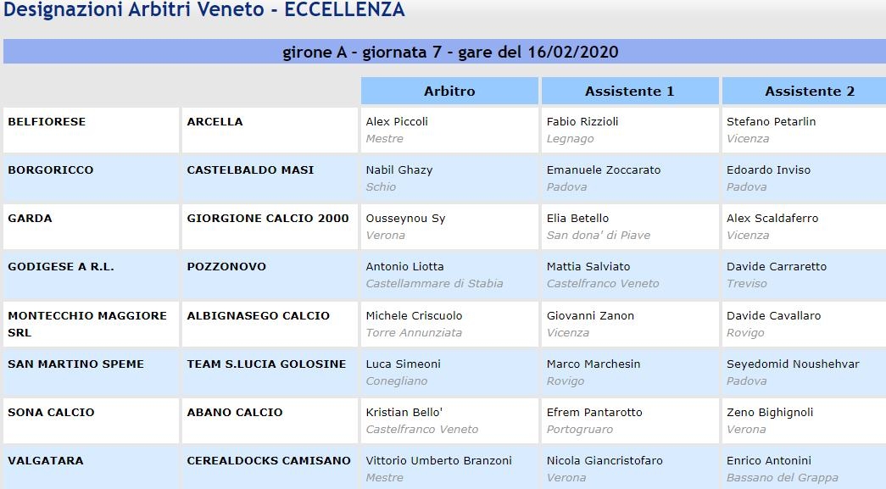Click the Arbitro column header

pyautogui.click(x=449, y=91)
